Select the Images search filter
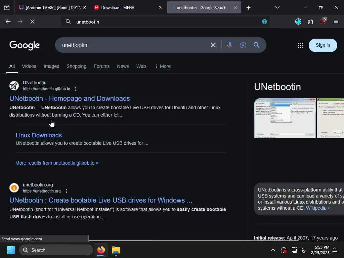Screen dimensions: 344x258 point(51,66)
